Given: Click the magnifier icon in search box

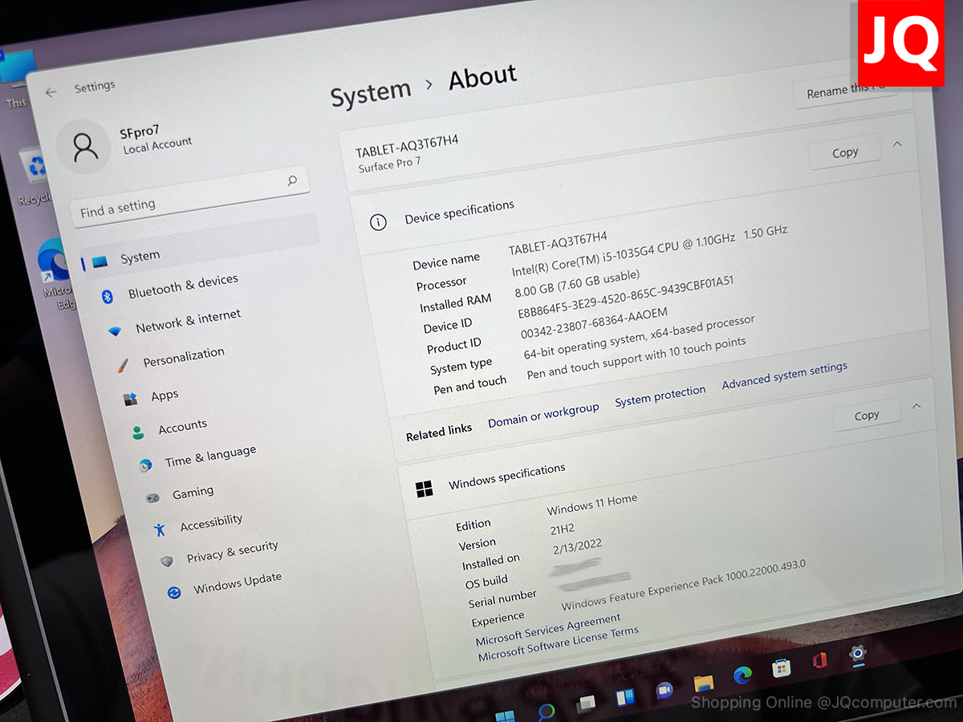Looking at the screenshot, I should click(292, 181).
